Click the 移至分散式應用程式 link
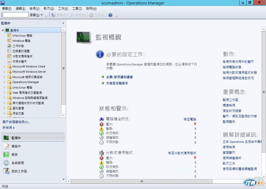The width and height of the screenshot is (266, 189). pos(182,153)
